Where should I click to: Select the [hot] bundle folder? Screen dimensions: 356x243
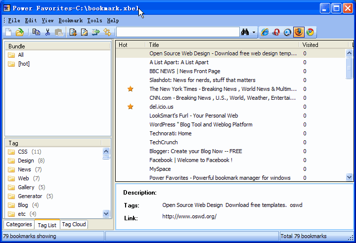click(x=19, y=64)
